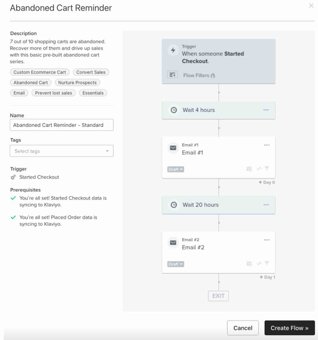Open the options menu on Email #2 card
Image resolution: width=318 pixels, height=340 pixels.
click(x=266, y=240)
